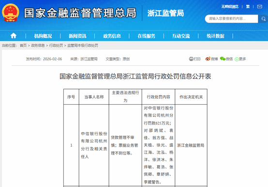The width and height of the screenshot is (268, 187).
Task: Click the article title 行政处罚信息公开表
Action: (x=135, y=77)
